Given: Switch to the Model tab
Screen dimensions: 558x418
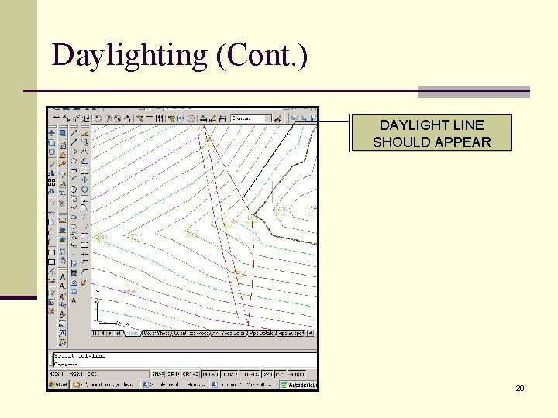Looking at the screenshot, I should (x=132, y=334).
